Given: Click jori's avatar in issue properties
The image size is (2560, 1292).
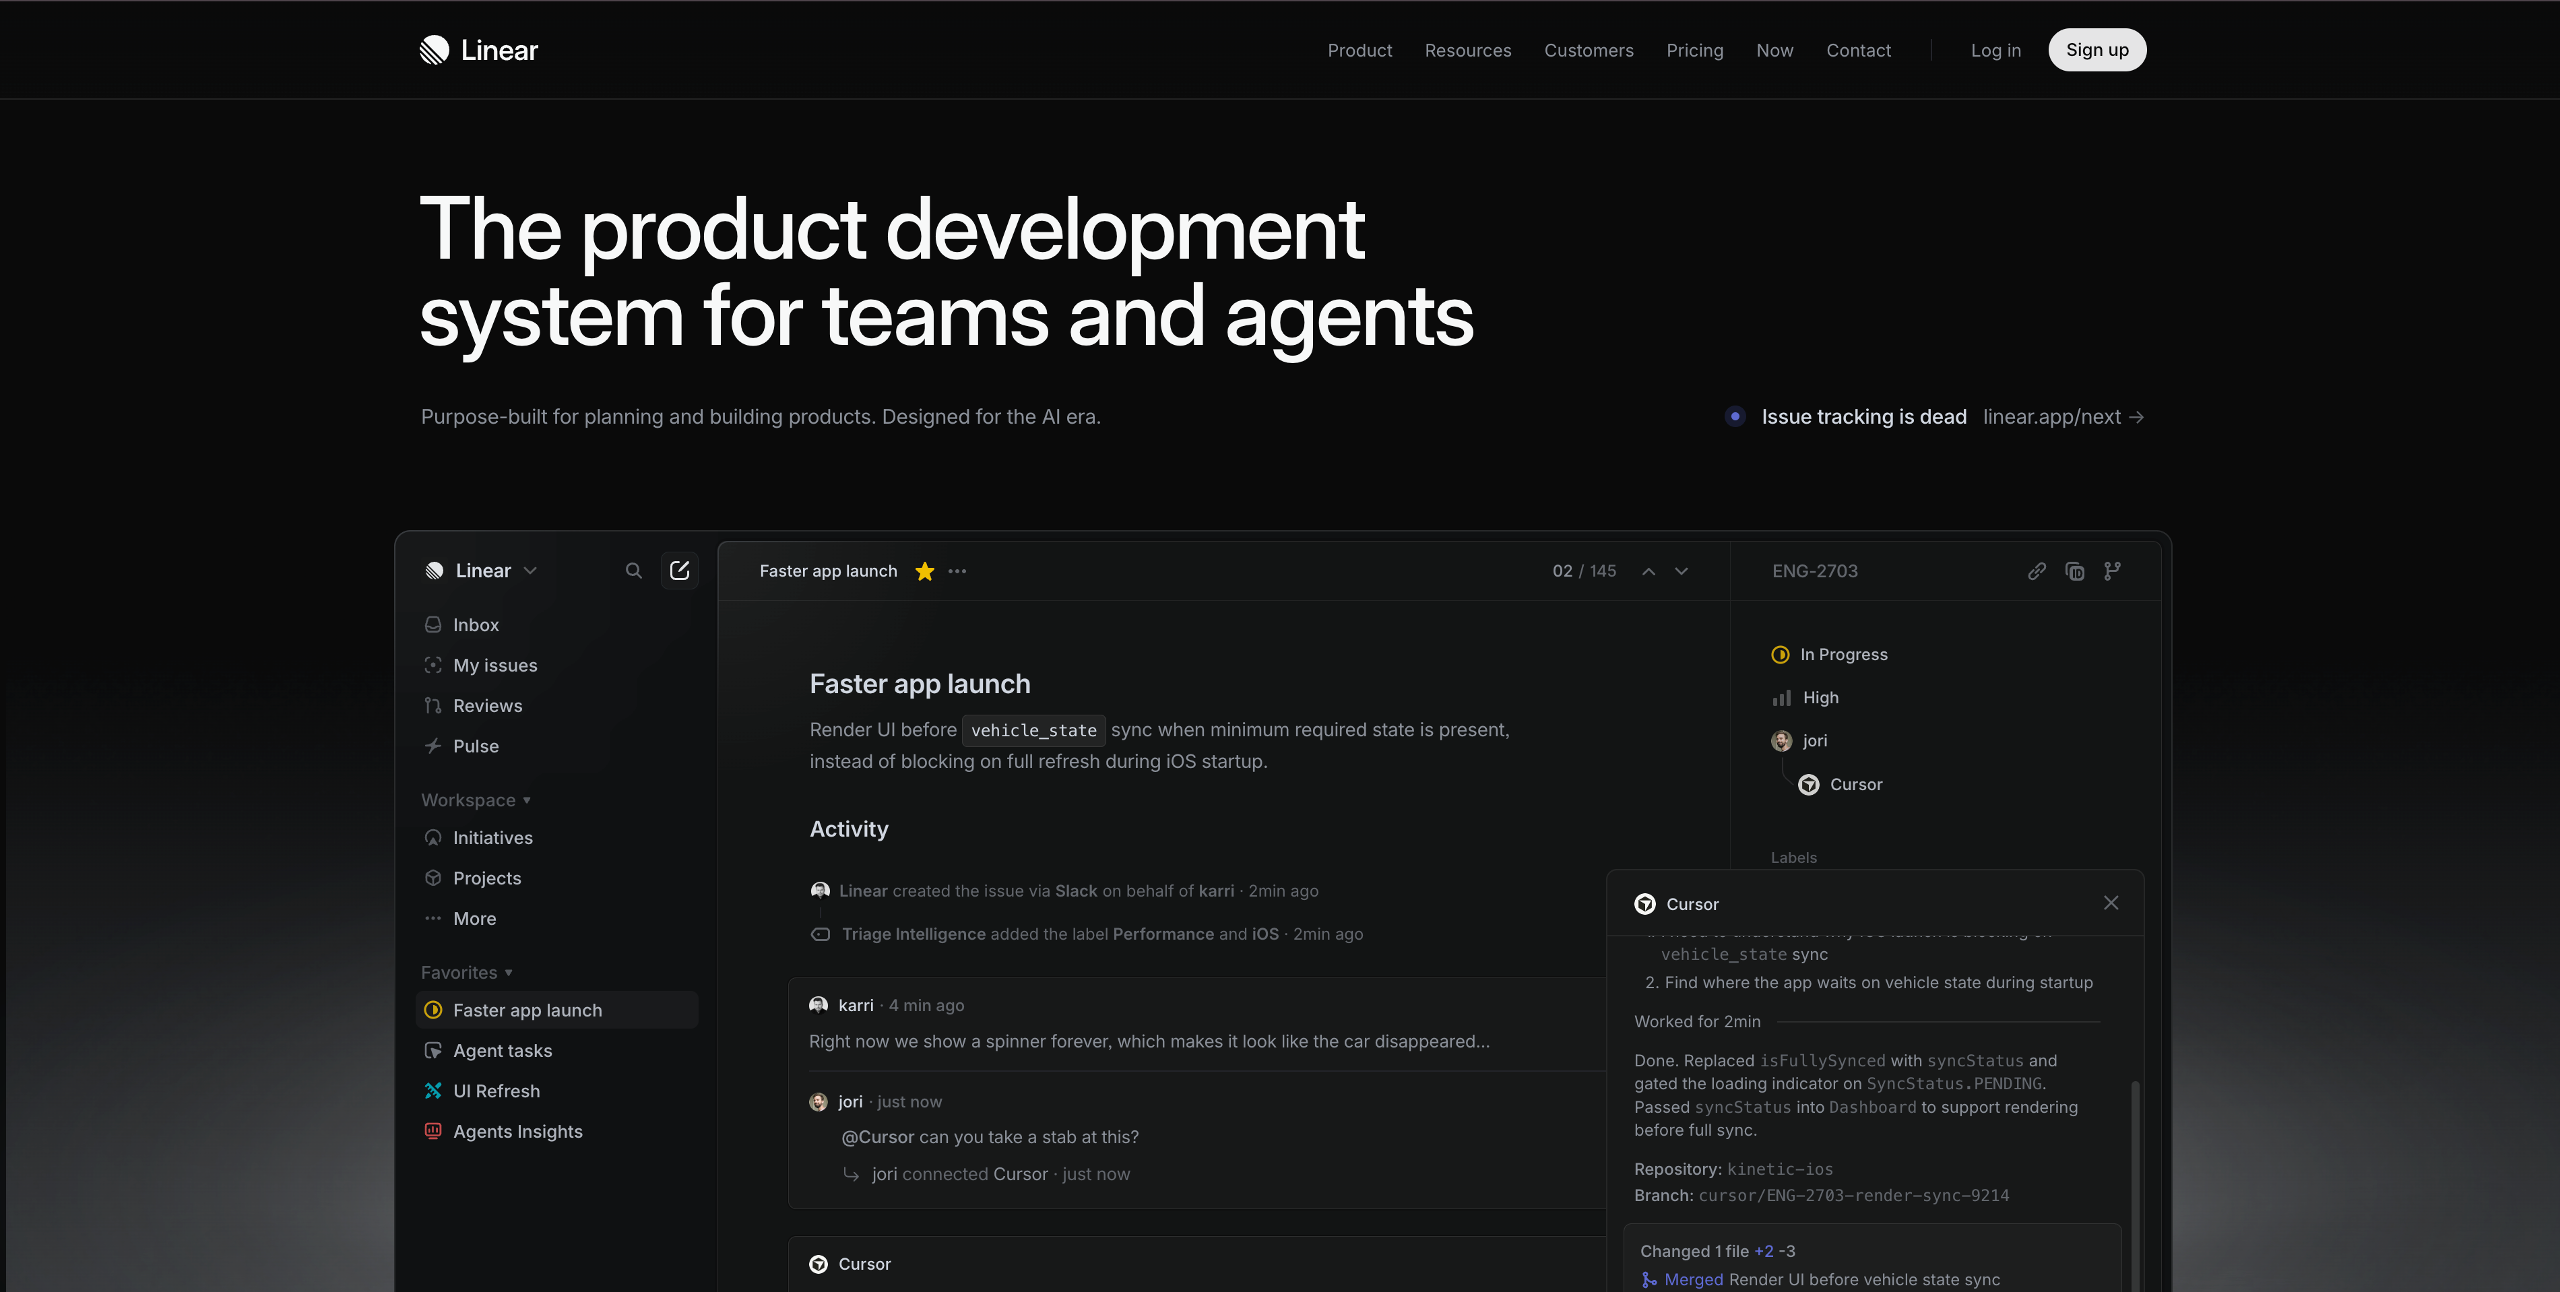Looking at the screenshot, I should tap(1782, 740).
